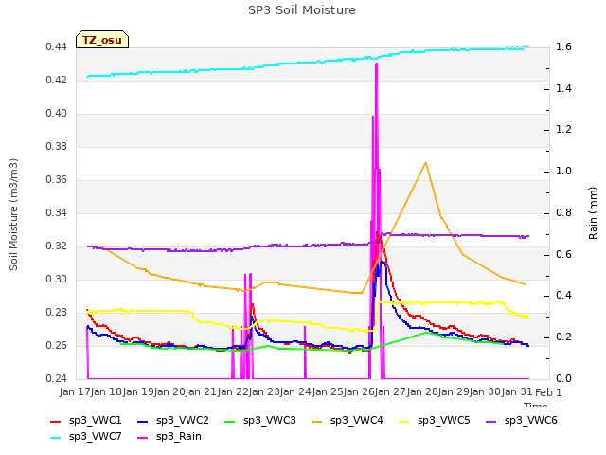Toggle sp3_VWC3 series in legend
The width and height of the screenshot is (606, 455).
coord(260,421)
